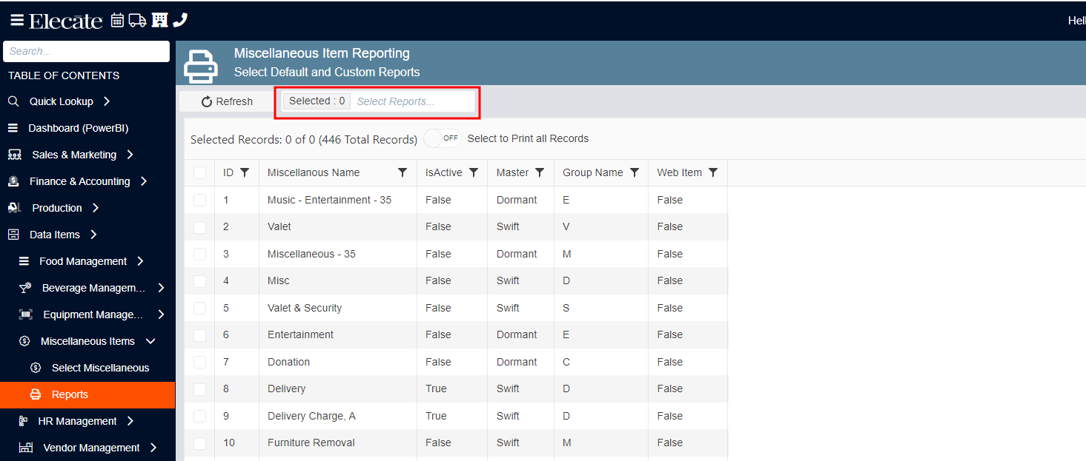The image size is (1086, 461).
Task: Click the Selected : 0 badge
Action: click(x=317, y=101)
